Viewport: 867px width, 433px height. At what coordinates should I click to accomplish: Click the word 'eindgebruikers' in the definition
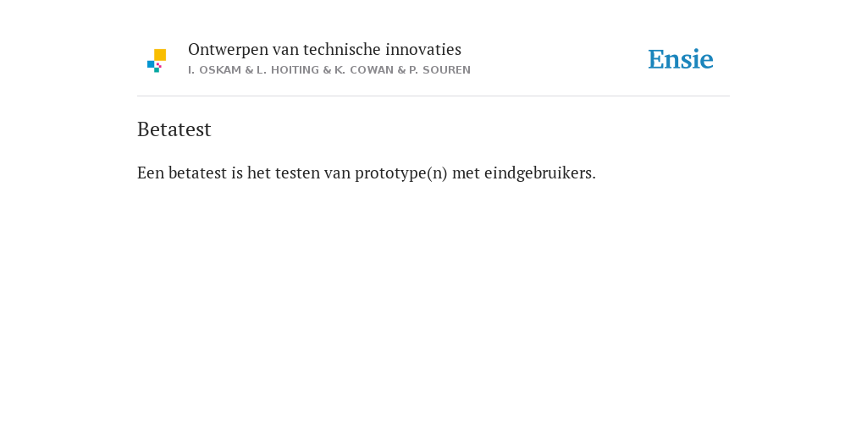coord(538,173)
